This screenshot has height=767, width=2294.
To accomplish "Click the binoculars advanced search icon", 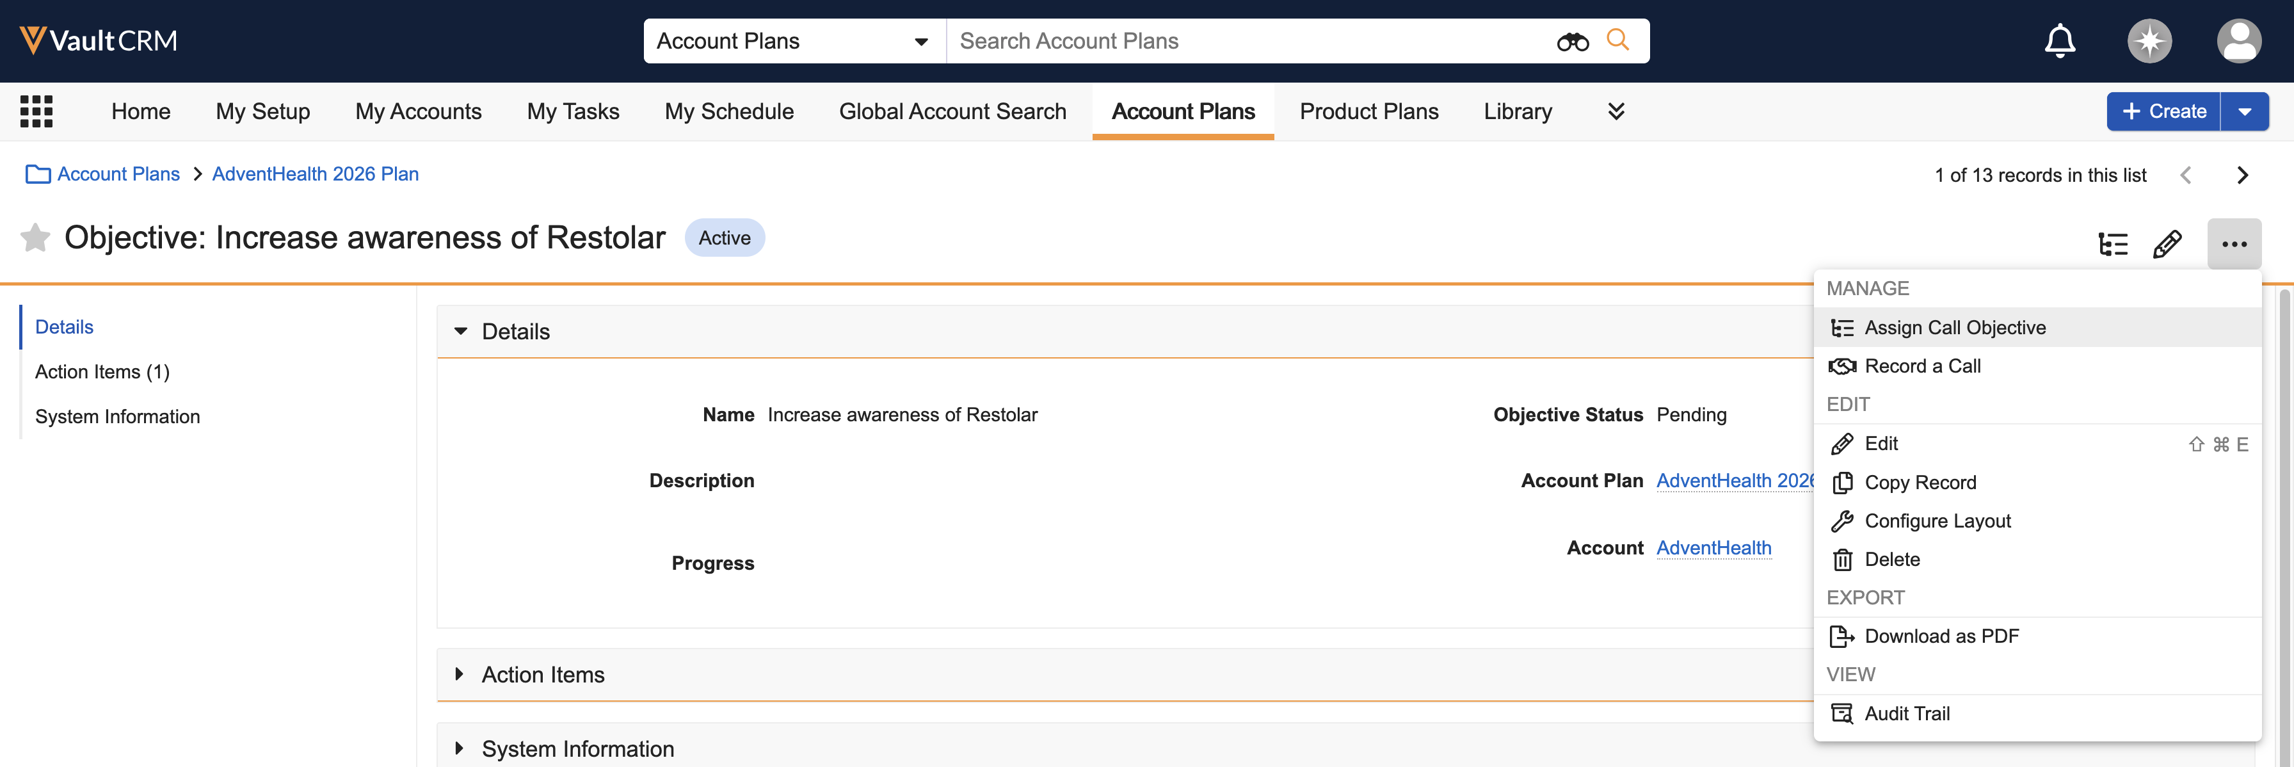I will pyautogui.click(x=1572, y=41).
